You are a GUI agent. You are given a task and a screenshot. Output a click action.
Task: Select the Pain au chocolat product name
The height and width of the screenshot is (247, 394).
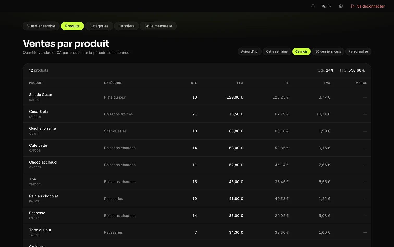[x=44, y=196]
